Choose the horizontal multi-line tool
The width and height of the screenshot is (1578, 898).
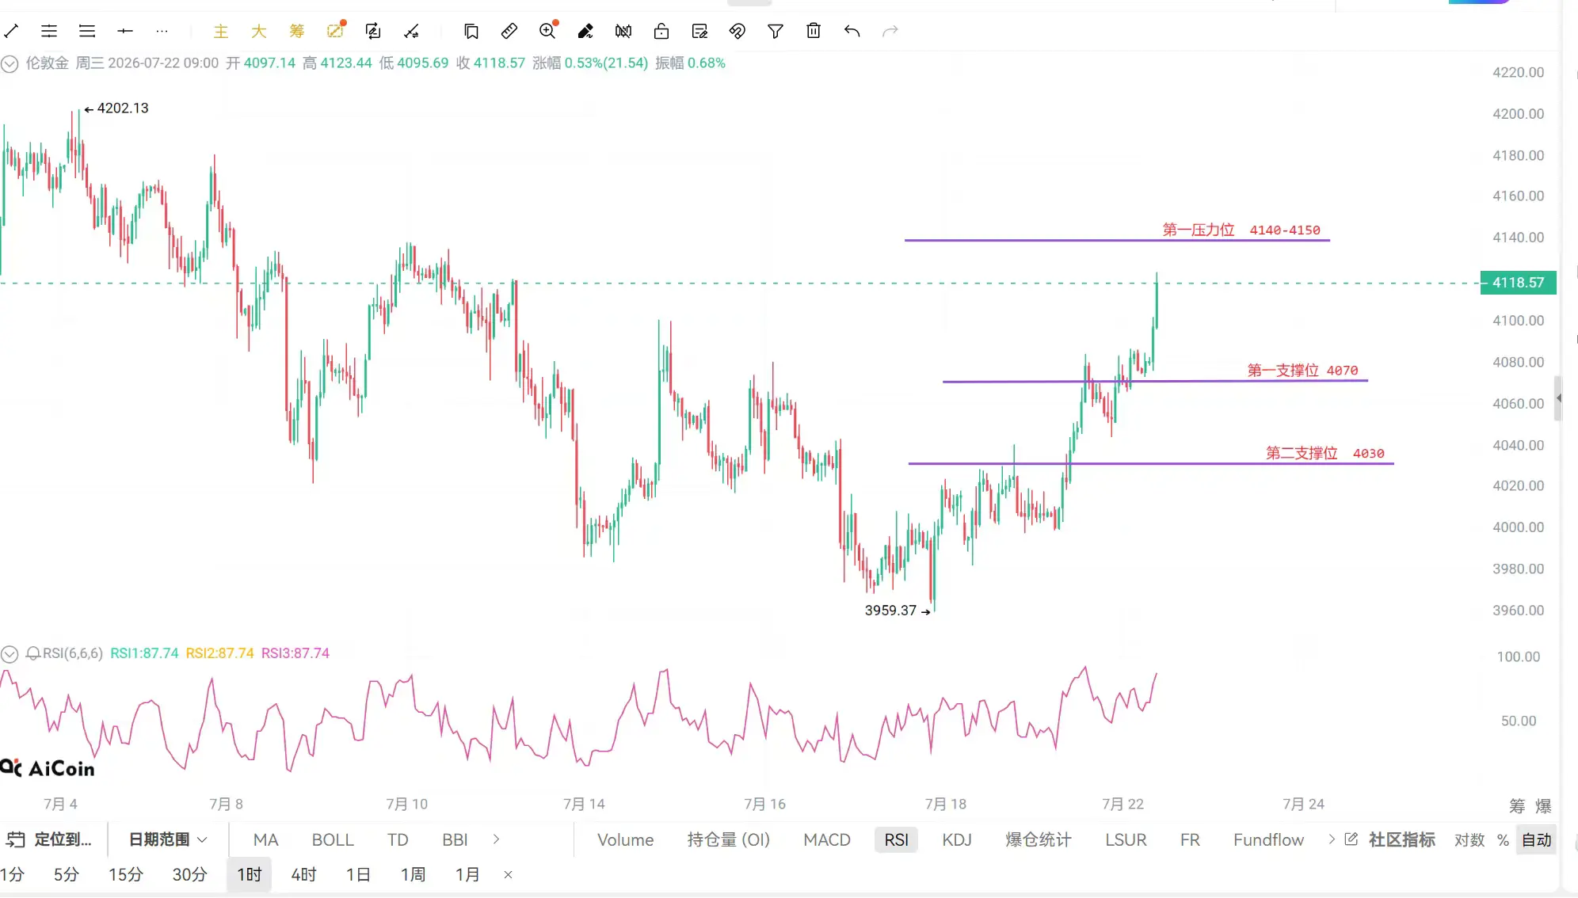[87, 31]
